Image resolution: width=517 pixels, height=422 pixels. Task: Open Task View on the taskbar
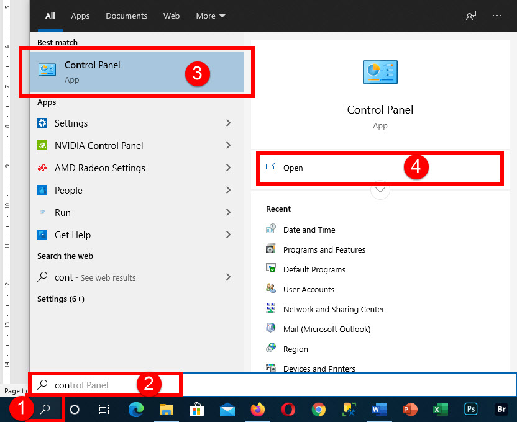(x=104, y=410)
